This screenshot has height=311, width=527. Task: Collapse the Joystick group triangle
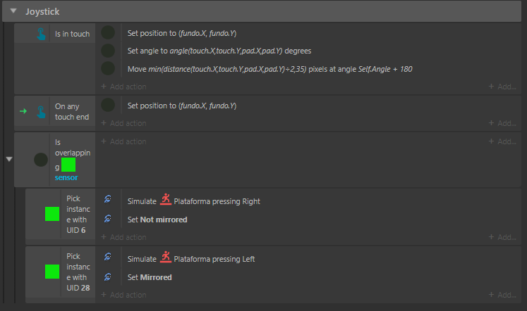[x=13, y=11]
